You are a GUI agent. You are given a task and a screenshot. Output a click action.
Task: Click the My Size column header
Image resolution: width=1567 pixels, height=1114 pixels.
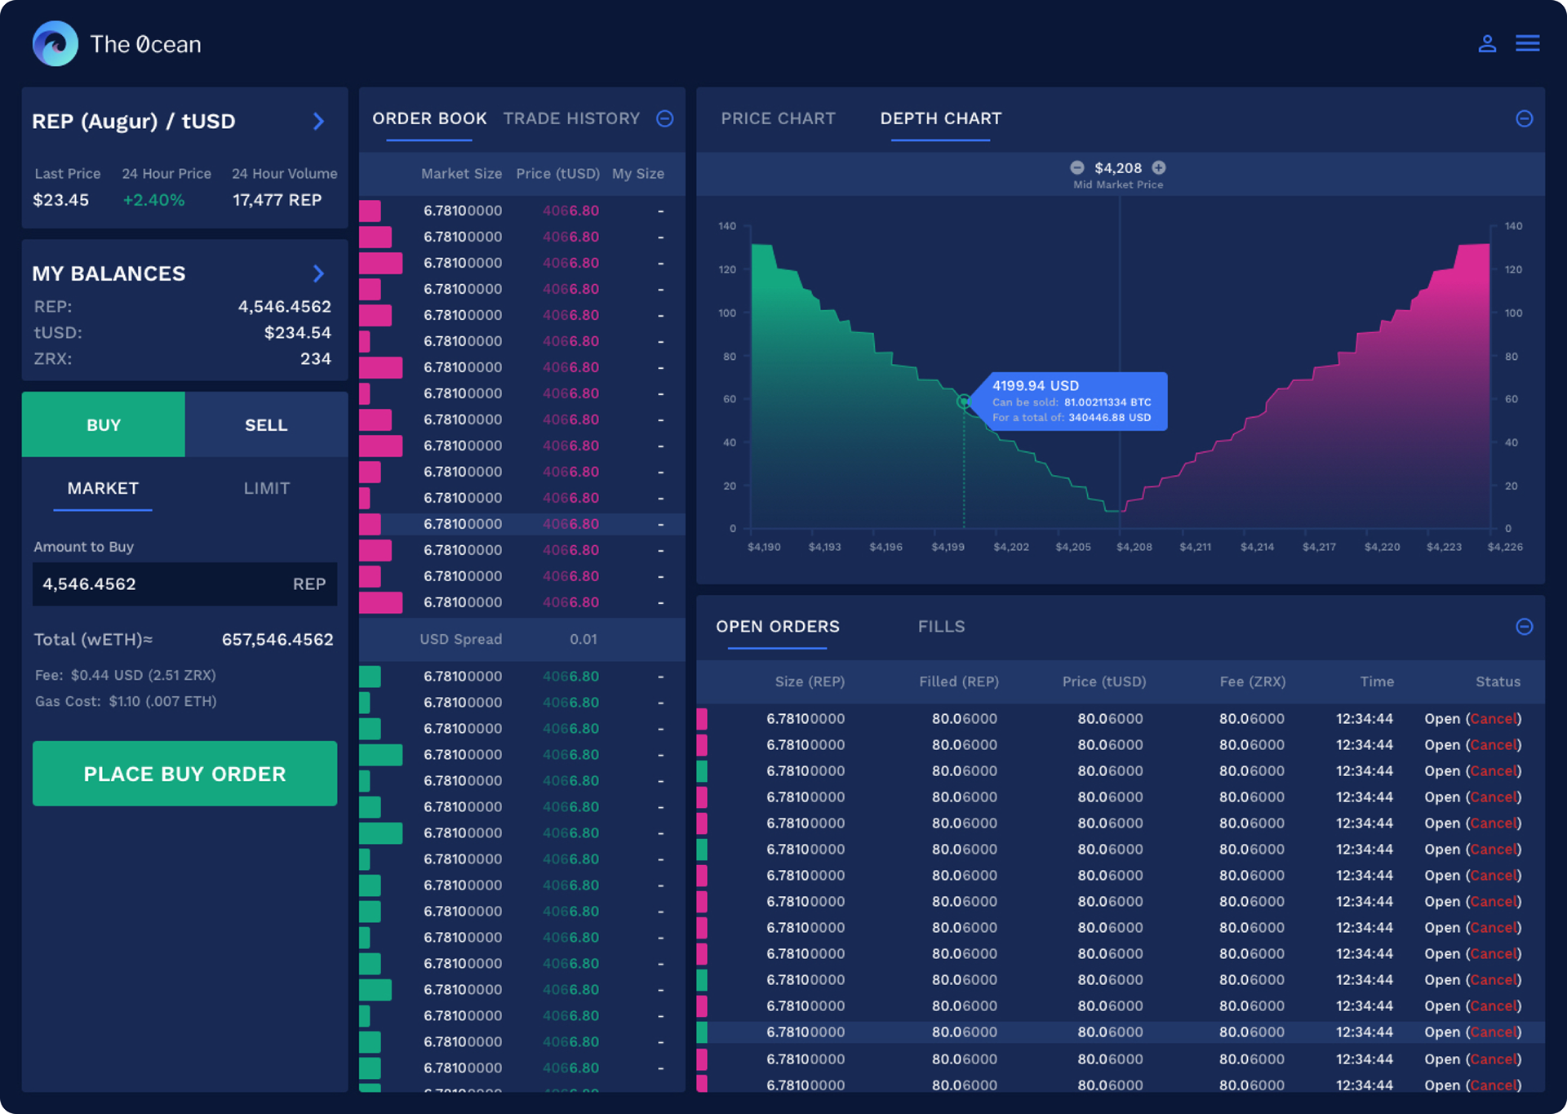pyautogui.click(x=638, y=174)
